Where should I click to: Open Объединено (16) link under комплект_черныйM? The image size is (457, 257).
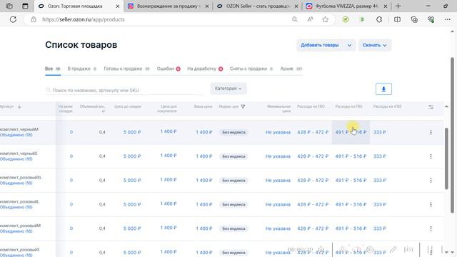[x=16, y=135]
